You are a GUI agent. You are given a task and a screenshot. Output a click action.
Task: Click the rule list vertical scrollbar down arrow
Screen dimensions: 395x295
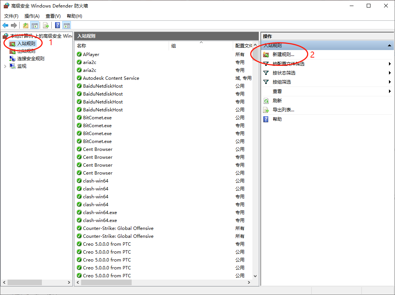coord(255,276)
